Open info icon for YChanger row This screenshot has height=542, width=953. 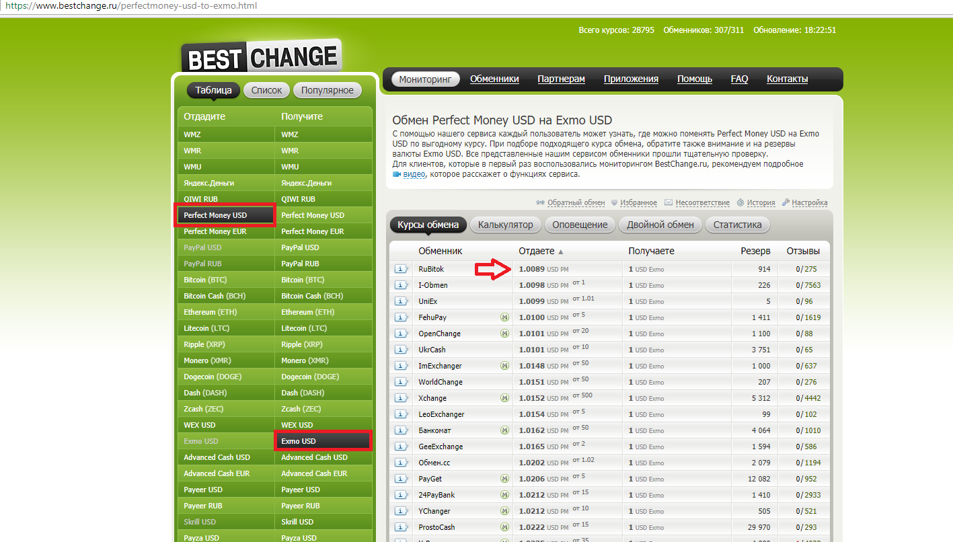(x=402, y=511)
